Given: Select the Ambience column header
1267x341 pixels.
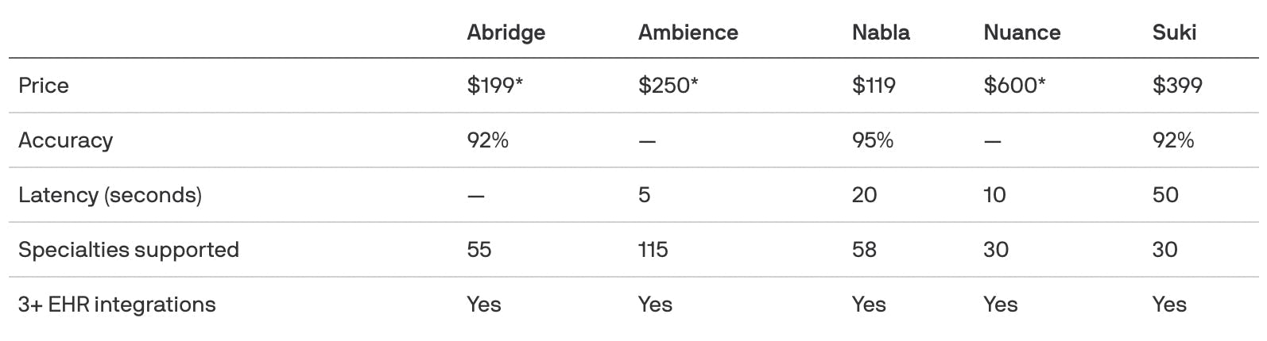Looking at the screenshot, I should pos(688,33).
